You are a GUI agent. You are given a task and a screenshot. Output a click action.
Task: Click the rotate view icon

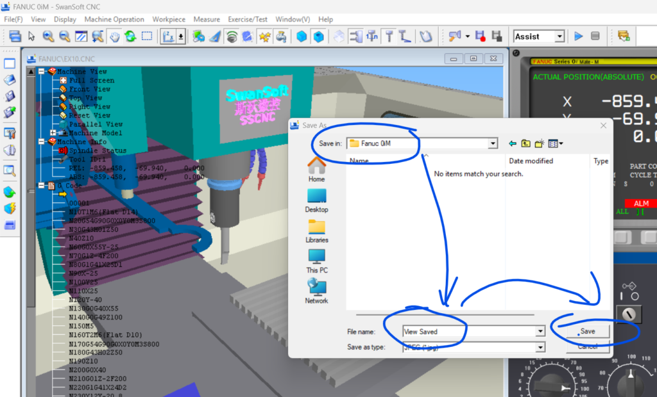[x=130, y=36]
